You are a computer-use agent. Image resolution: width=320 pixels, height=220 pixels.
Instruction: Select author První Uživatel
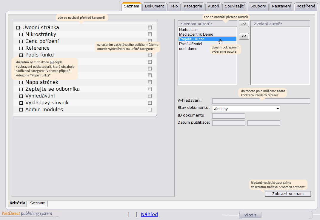click(x=207, y=44)
